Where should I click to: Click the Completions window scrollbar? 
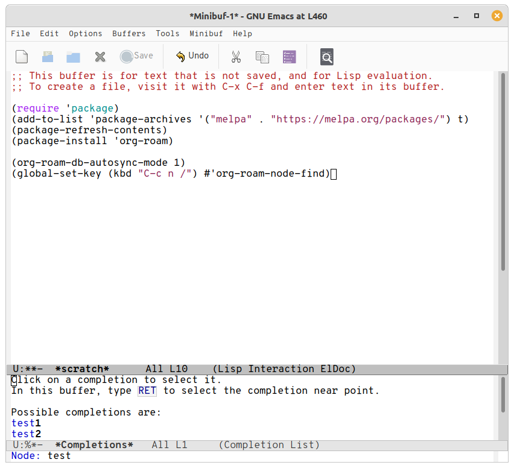pyautogui.click(x=503, y=395)
